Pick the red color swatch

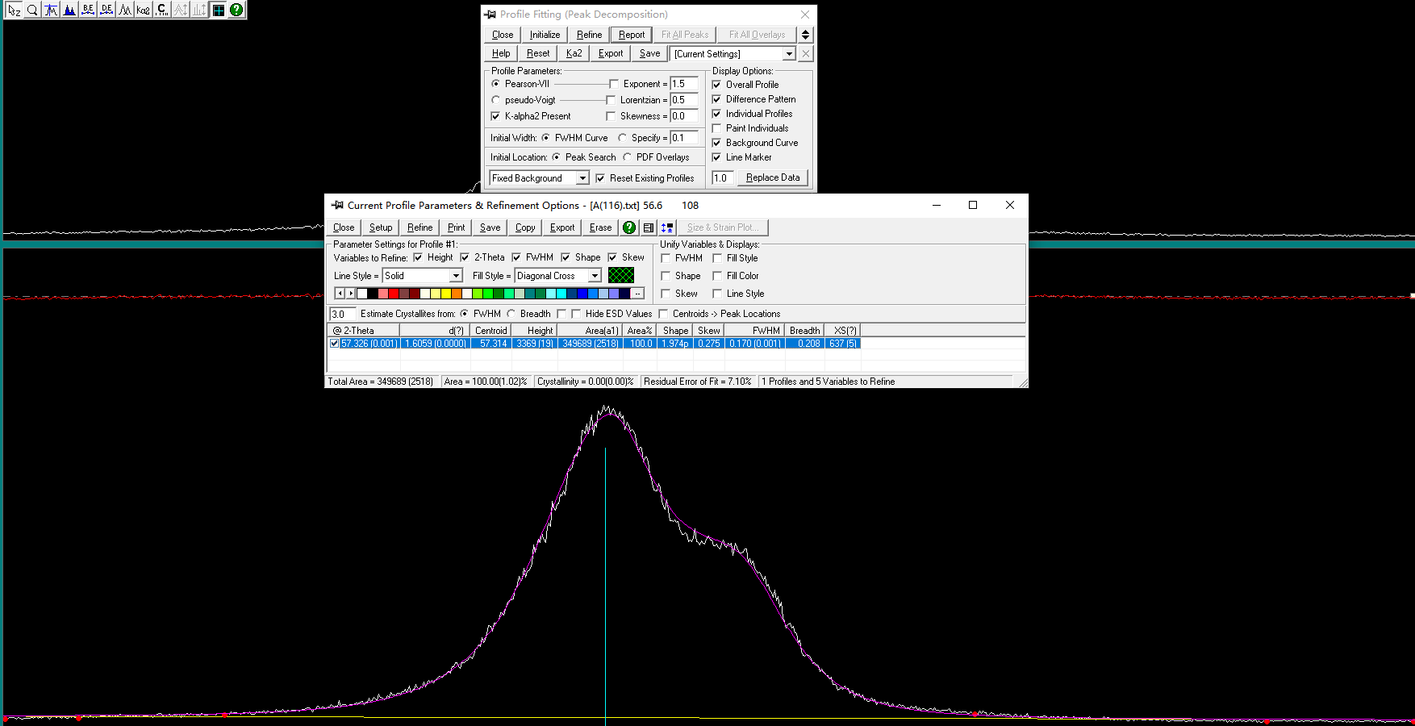(x=394, y=294)
